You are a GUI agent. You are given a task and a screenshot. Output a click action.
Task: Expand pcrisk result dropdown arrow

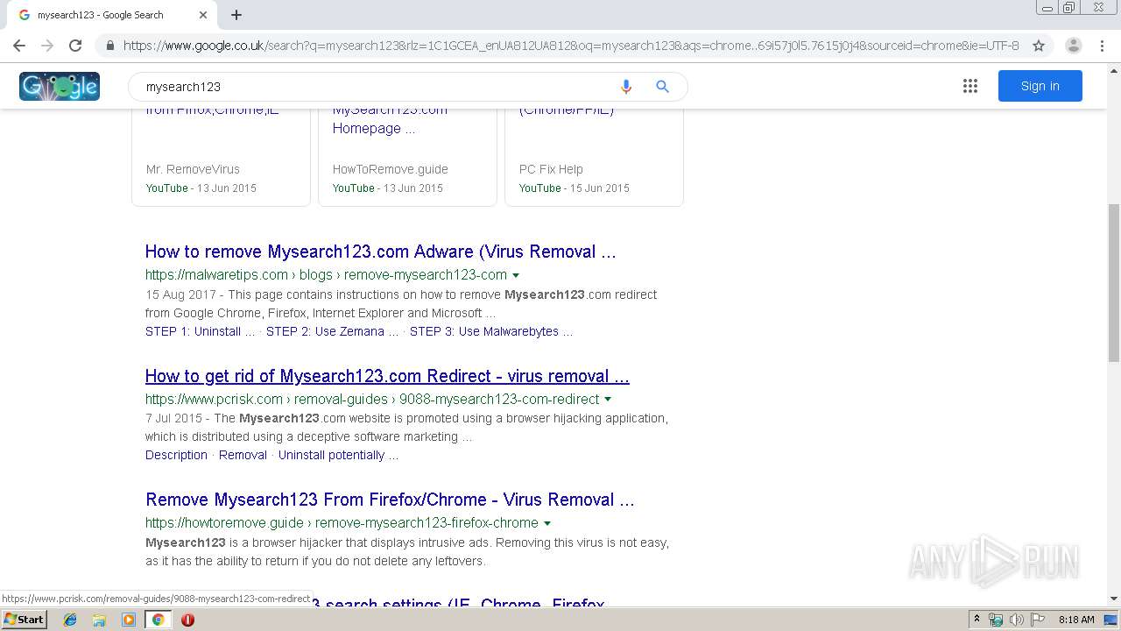pos(608,400)
